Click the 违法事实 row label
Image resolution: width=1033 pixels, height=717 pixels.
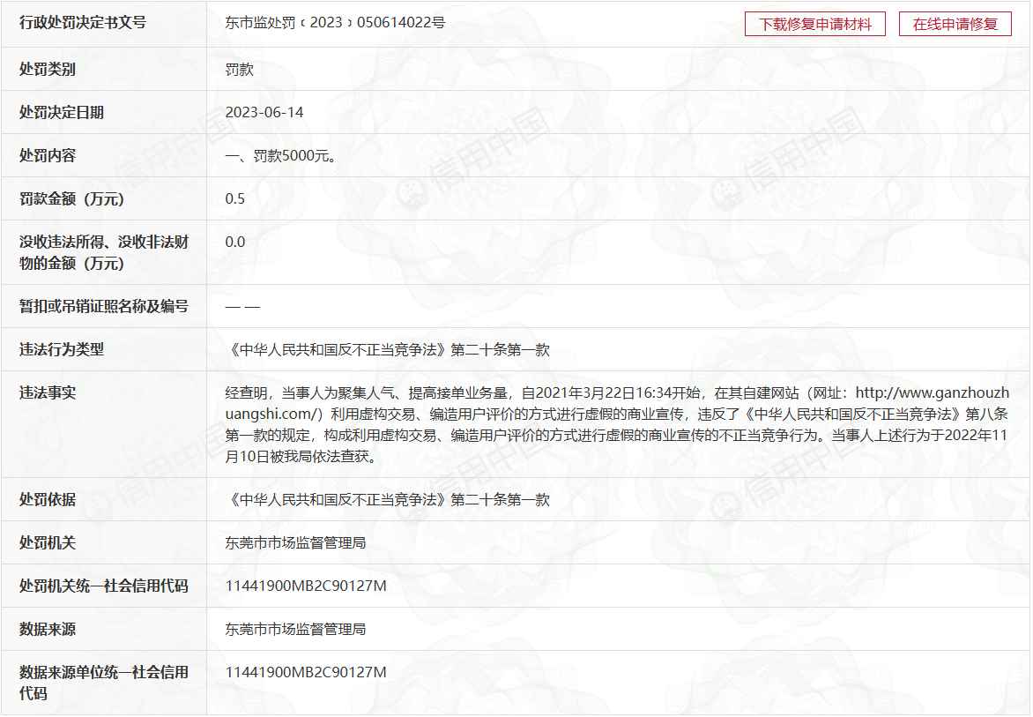click(x=48, y=393)
